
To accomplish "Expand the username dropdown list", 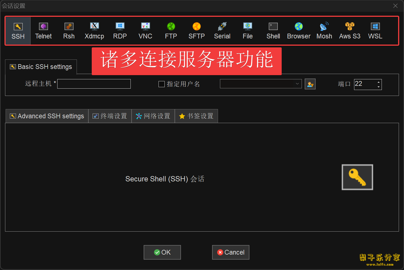I will [x=297, y=84].
